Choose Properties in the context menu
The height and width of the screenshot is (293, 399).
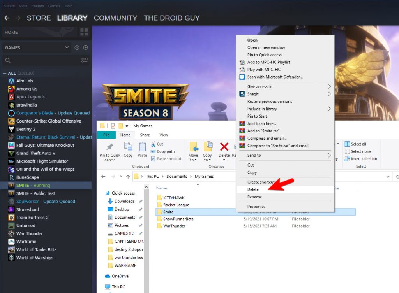[x=285, y=207]
